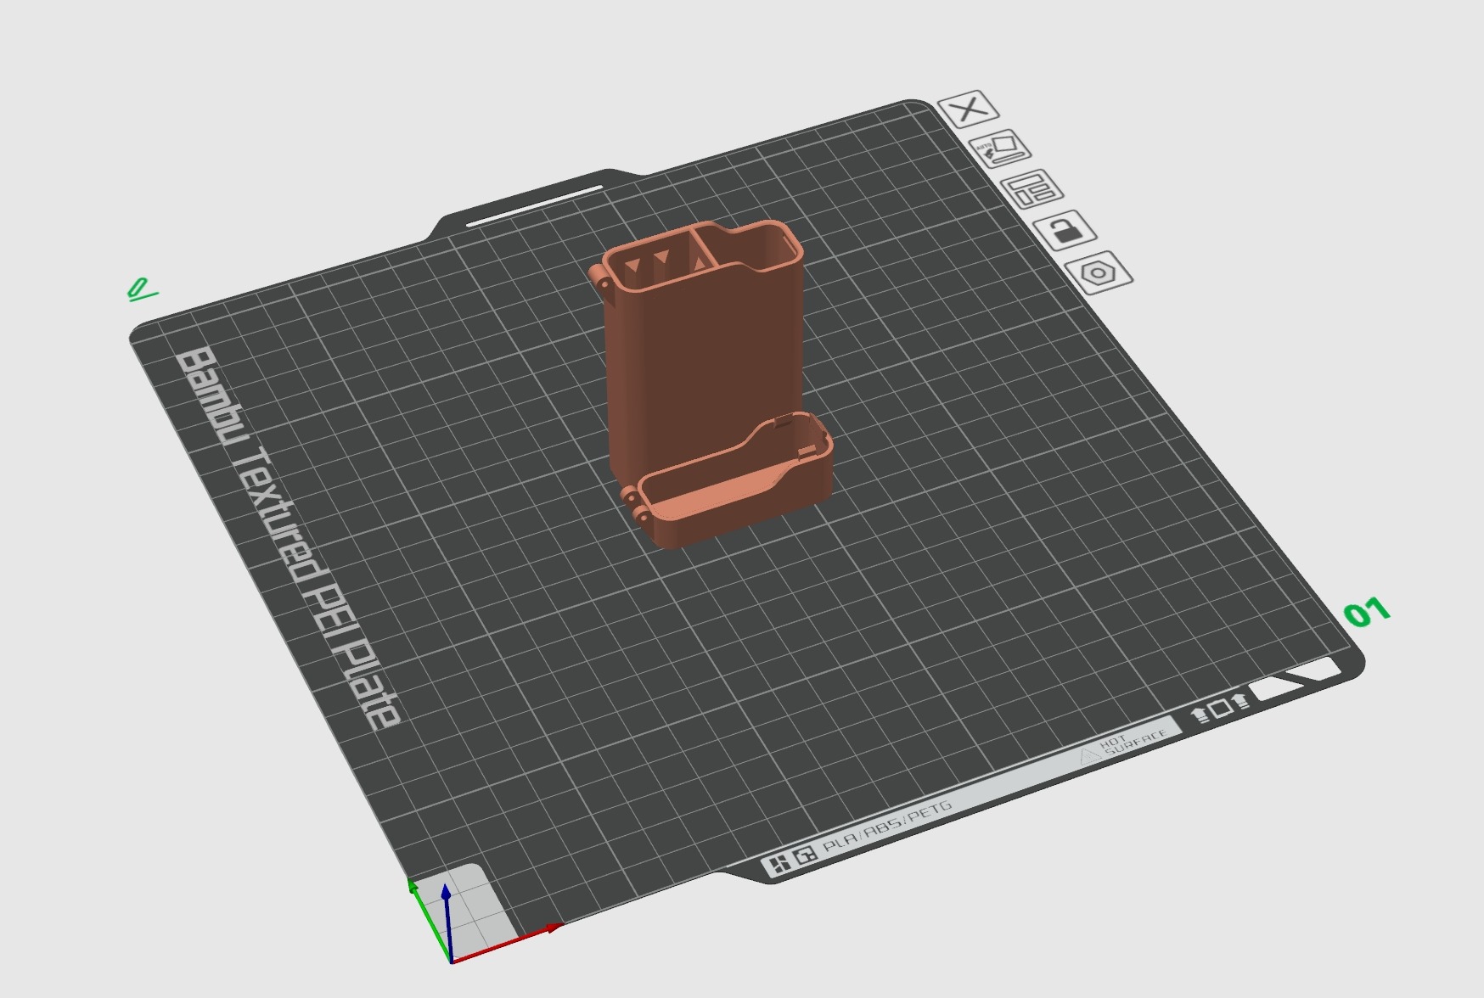Click the arrange objects icon beside the plate

[1031, 189]
